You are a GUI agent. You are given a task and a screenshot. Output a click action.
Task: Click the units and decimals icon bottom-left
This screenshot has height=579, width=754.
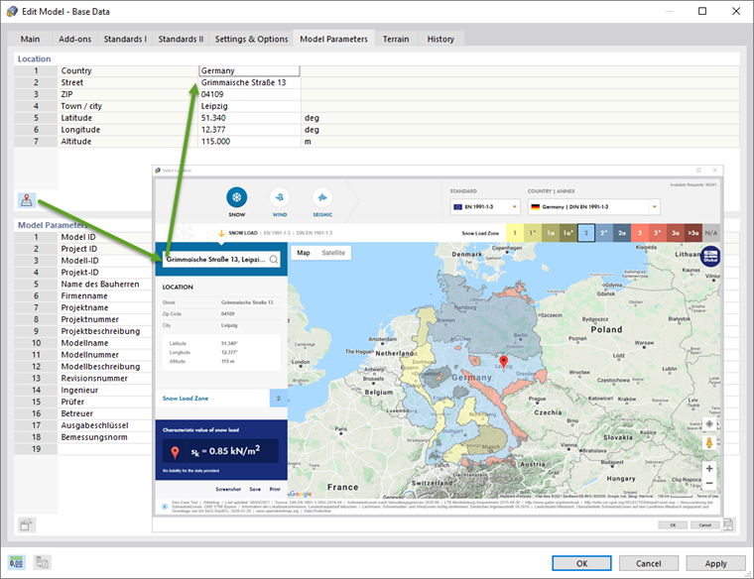[x=16, y=562]
